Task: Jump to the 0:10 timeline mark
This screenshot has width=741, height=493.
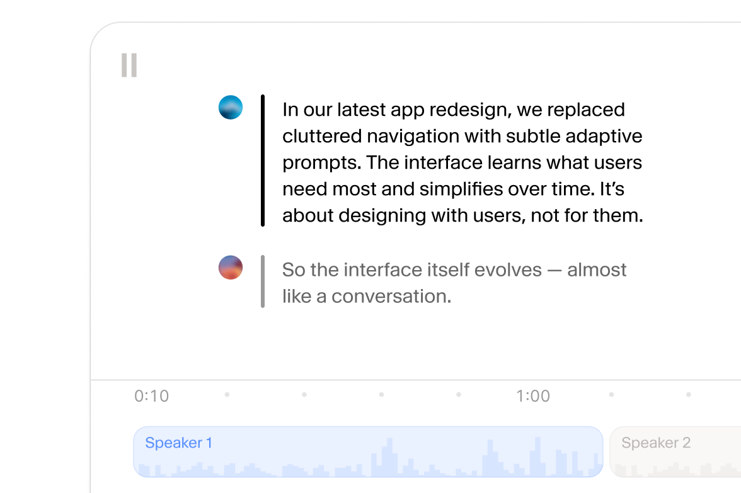Action: point(152,396)
